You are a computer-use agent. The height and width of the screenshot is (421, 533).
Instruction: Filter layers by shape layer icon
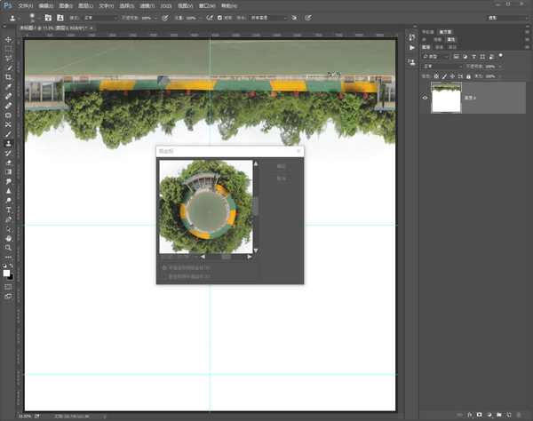(482, 57)
